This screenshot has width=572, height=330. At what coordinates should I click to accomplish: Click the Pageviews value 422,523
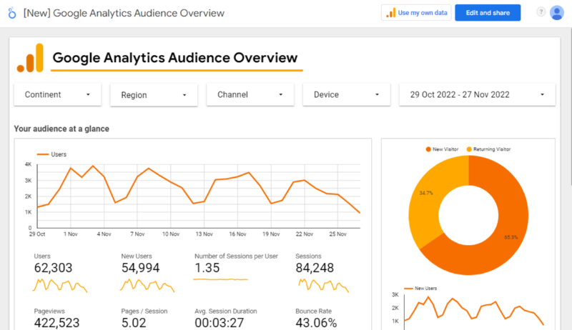[x=56, y=323]
